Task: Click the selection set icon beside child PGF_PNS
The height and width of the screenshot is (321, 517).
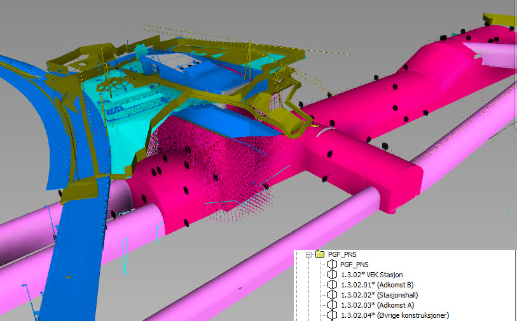Action: [x=333, y=265]
